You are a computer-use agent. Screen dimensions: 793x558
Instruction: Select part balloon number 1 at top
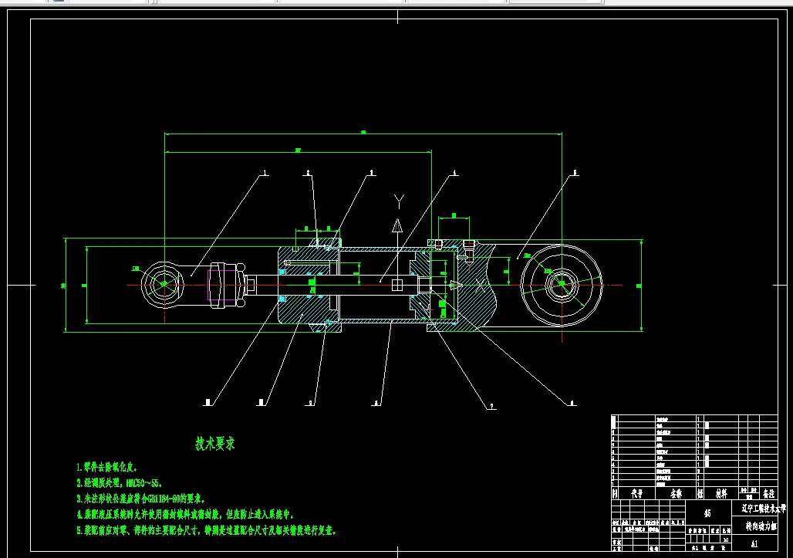265,173
